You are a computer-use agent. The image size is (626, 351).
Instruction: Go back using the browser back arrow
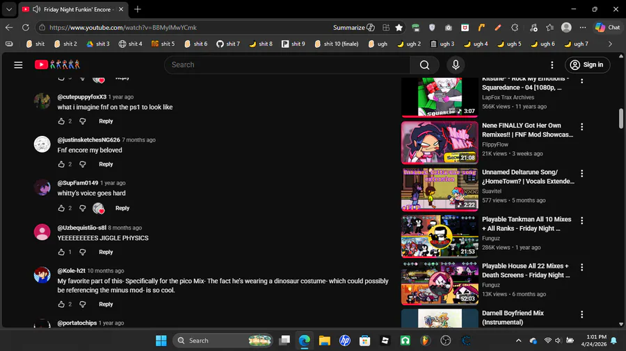click(9, 28)
